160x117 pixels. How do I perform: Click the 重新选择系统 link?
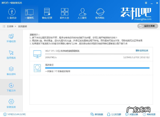(142, 51)
